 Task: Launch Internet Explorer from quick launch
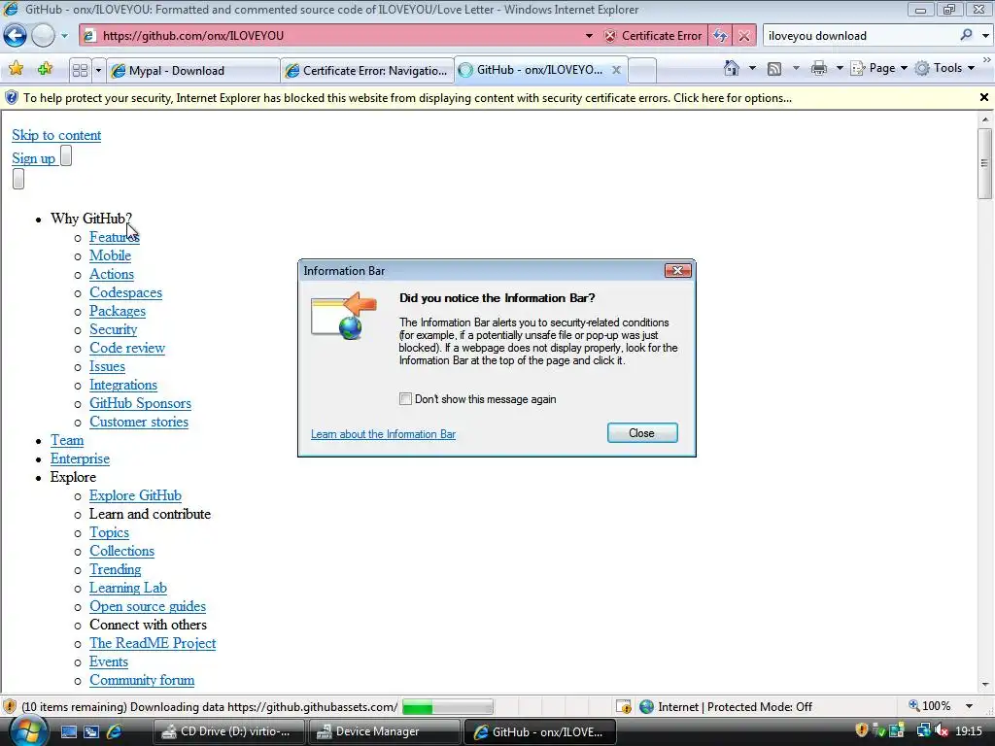(115, 732)
